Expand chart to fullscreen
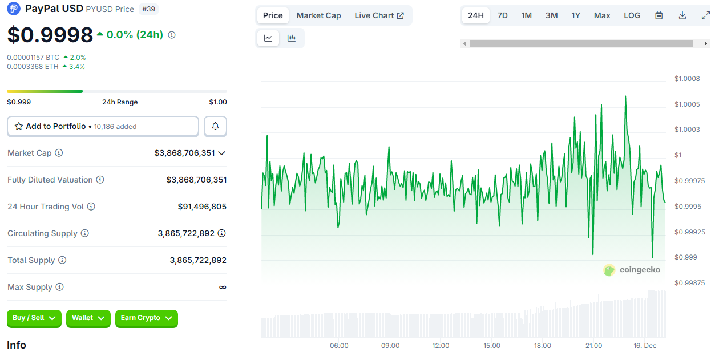 click(x=705, y=15)
